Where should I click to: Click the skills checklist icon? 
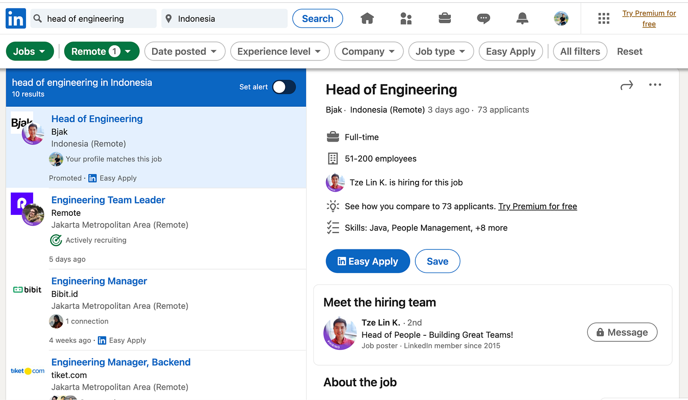333,228
